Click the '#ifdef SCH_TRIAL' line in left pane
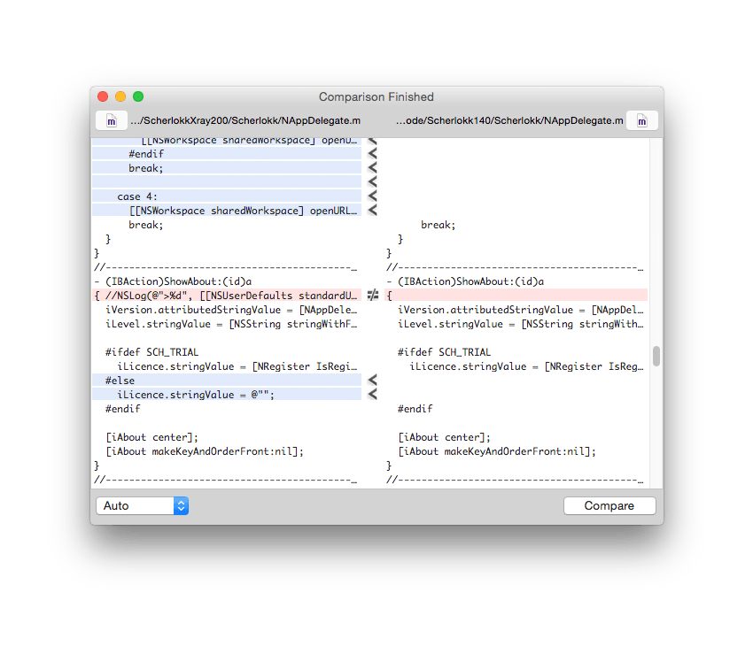This screenshot has height=654, width=753. [x=151, y=352]
